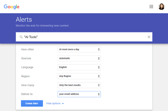Open the "Only the best results" dropdown
Image resolution: width=168 pixels, height=111 pixels.
coord(79,85)
